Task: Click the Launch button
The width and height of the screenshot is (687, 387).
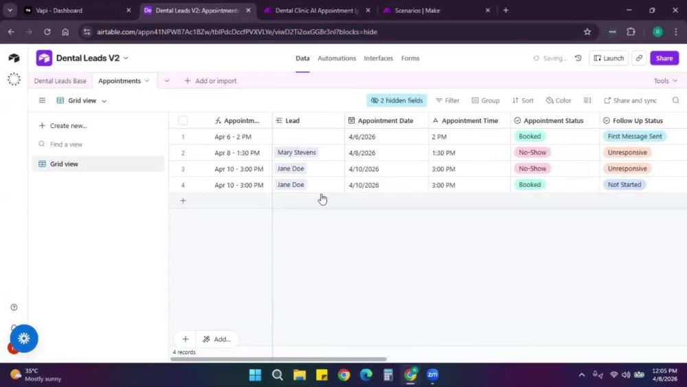Action: (x=609, y=58)
